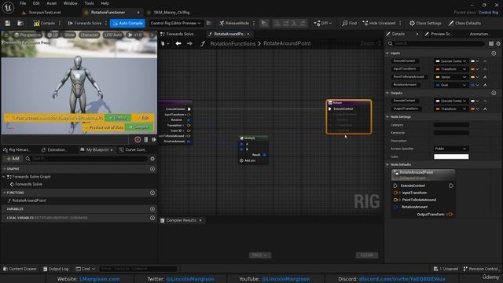This screenshot has width=503, height=283.
Task: Save the current asset with disk icon
Action: point(7,23)
